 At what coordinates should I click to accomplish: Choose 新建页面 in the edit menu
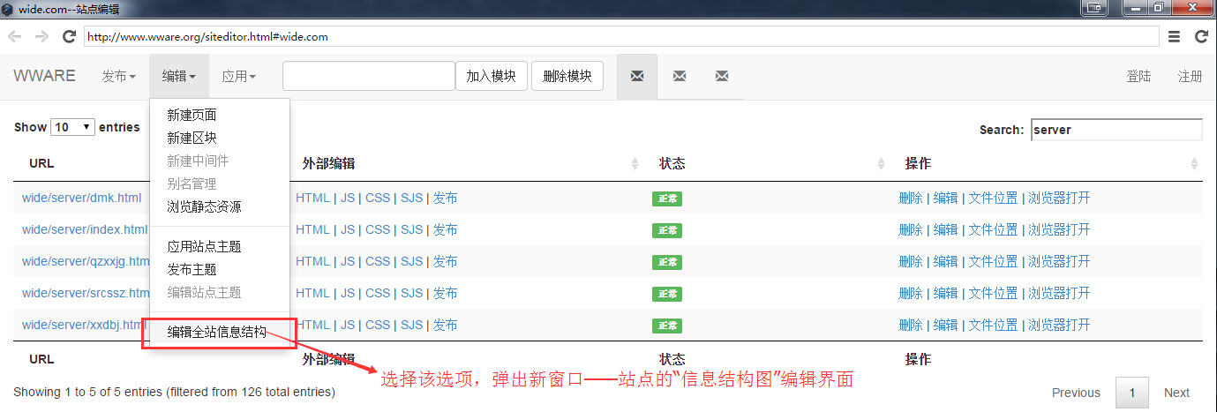coord(192,115)
